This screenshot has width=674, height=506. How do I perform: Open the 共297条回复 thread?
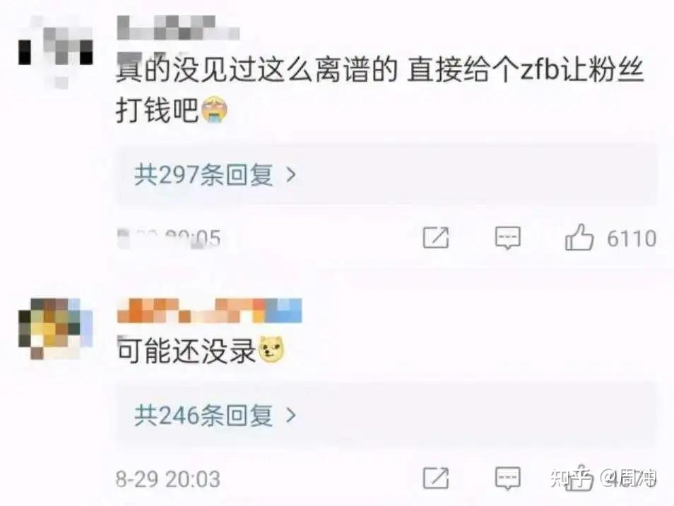point(387,175)
